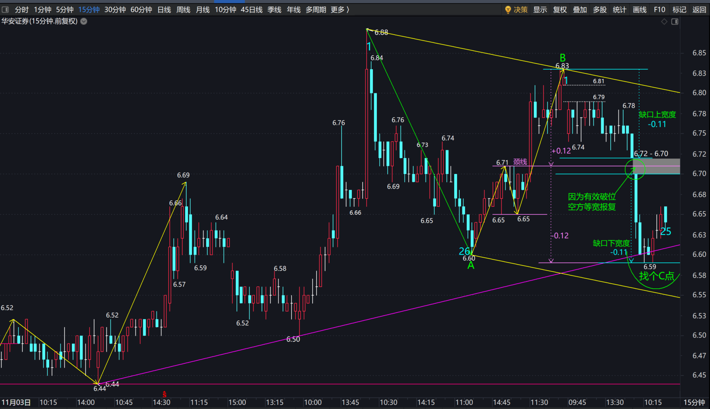Viewport: 710px width, 409px height.
Task: Select the 缺口下宽度 annotation
Action: [x=611, y=243]
